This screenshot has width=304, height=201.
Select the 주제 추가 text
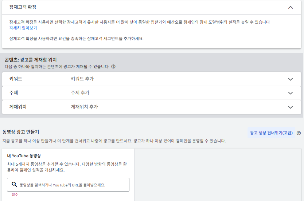click(x=80, y=93)
